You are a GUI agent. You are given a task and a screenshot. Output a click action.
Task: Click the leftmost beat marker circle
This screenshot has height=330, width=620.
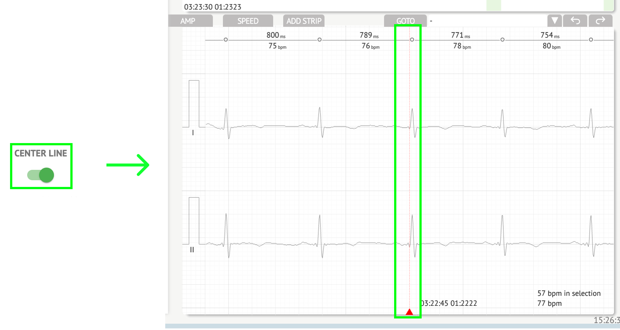point(226,40)
